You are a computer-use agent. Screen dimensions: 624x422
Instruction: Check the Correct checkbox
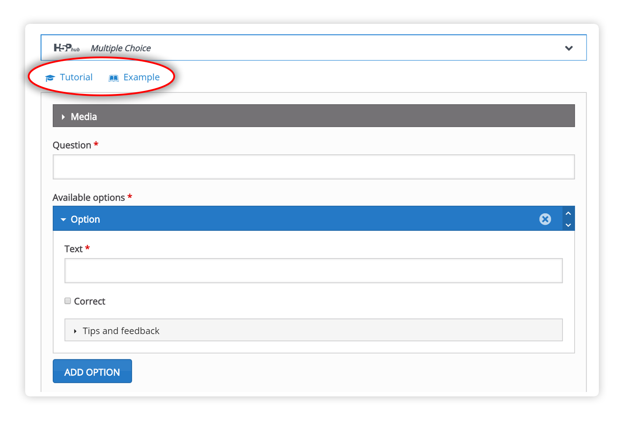coord(67,301)
